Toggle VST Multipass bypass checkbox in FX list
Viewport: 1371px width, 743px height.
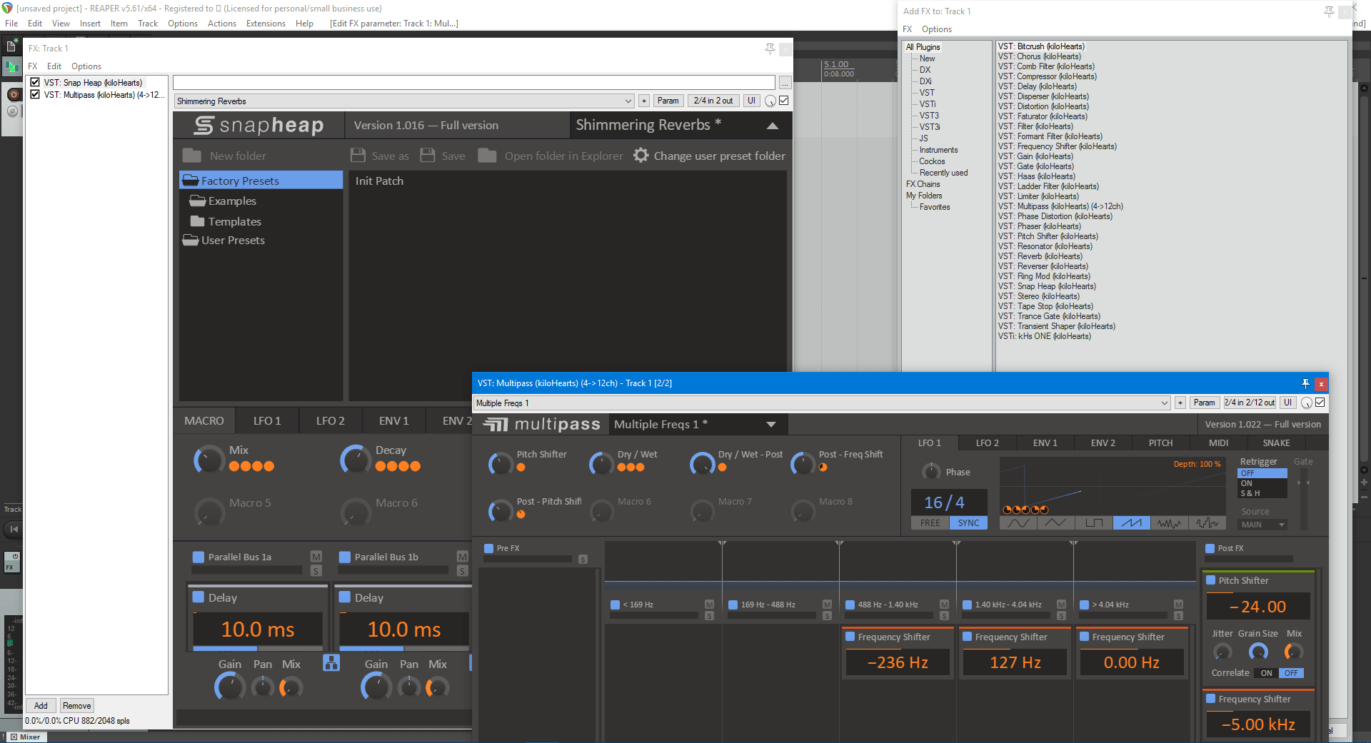pos(35,94)
